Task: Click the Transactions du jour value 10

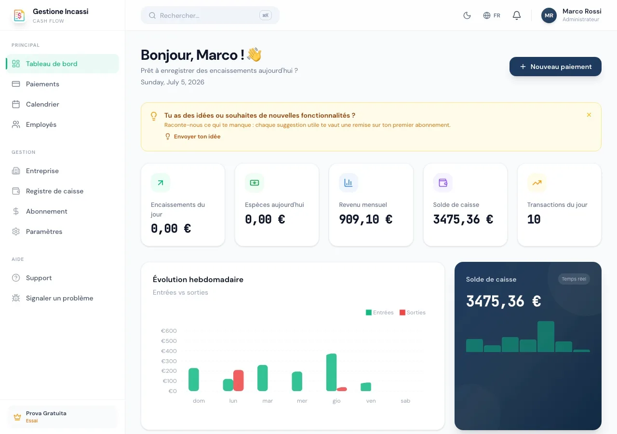Action: coord(534,219)
